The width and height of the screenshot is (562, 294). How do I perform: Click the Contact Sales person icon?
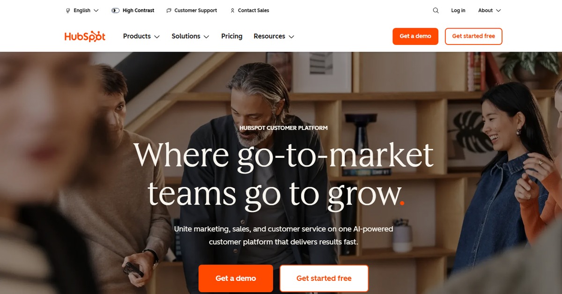232,10
